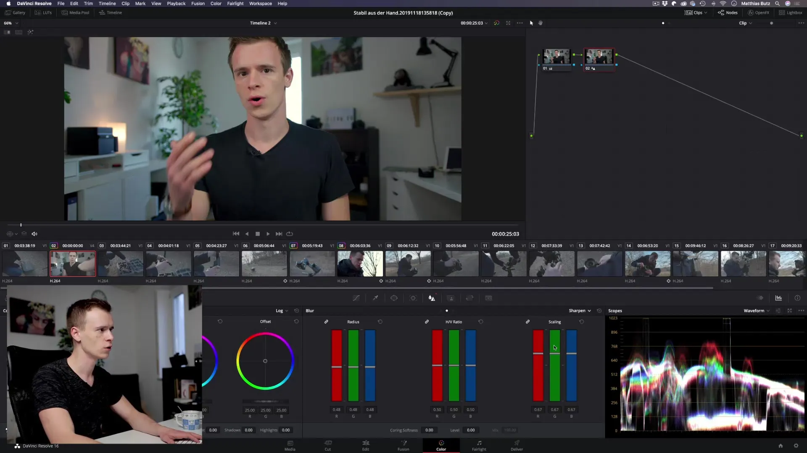The width and height of the screenshot is (807, 453).
Task: Open the viewer zoom 66% dropdown
Action: (x=11, y=23)
